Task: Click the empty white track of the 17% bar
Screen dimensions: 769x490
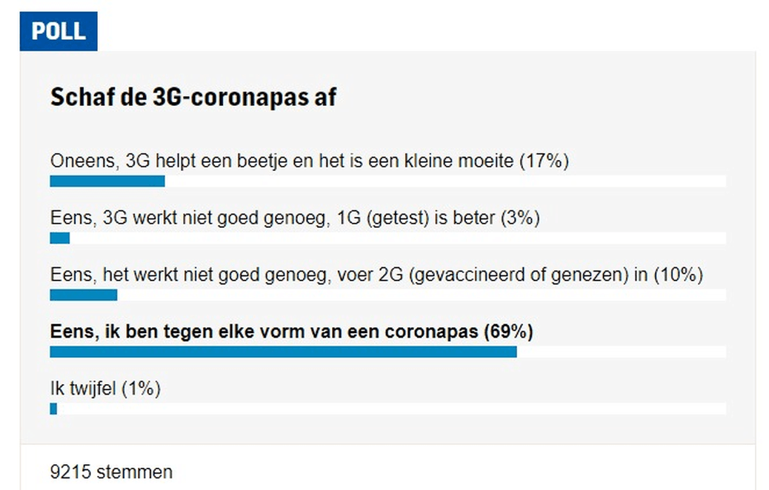Action: tap(445, 181)
